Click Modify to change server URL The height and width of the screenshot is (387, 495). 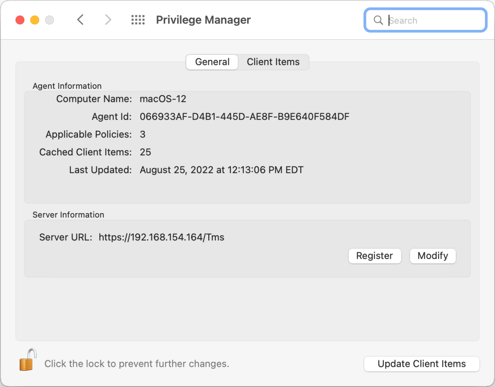click(432, 256)
